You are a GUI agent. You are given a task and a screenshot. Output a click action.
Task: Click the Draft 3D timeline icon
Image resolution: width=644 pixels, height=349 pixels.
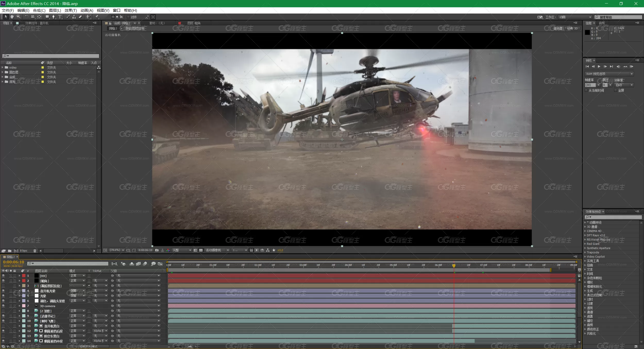click(123, 264)
